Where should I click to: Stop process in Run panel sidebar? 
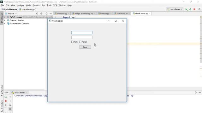6,101
